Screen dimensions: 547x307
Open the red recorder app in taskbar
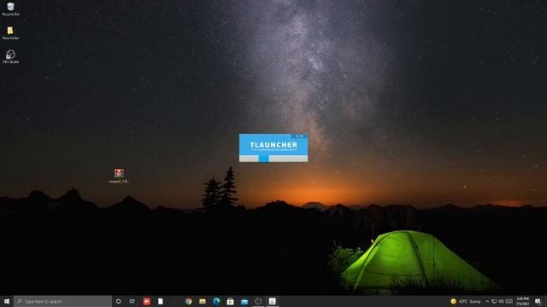tap(146, 301)
